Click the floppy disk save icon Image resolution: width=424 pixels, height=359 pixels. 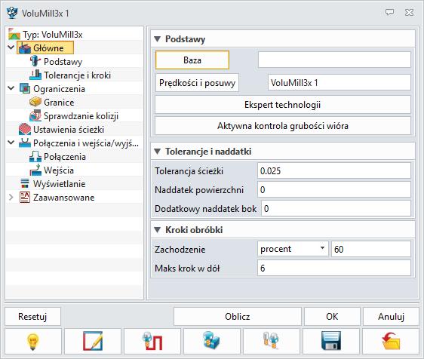[331, 341]
